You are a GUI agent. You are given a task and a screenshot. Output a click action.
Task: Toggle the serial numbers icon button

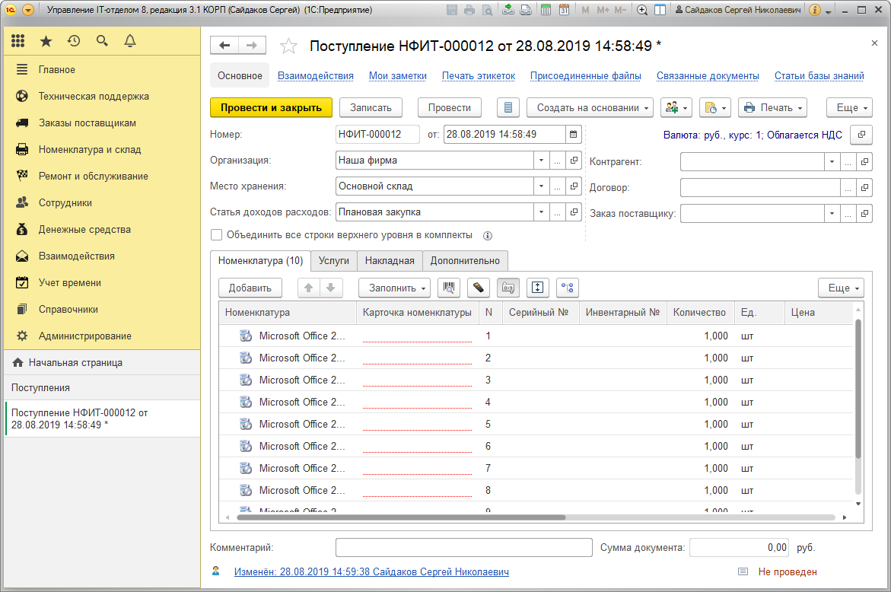tap(508, 288)
